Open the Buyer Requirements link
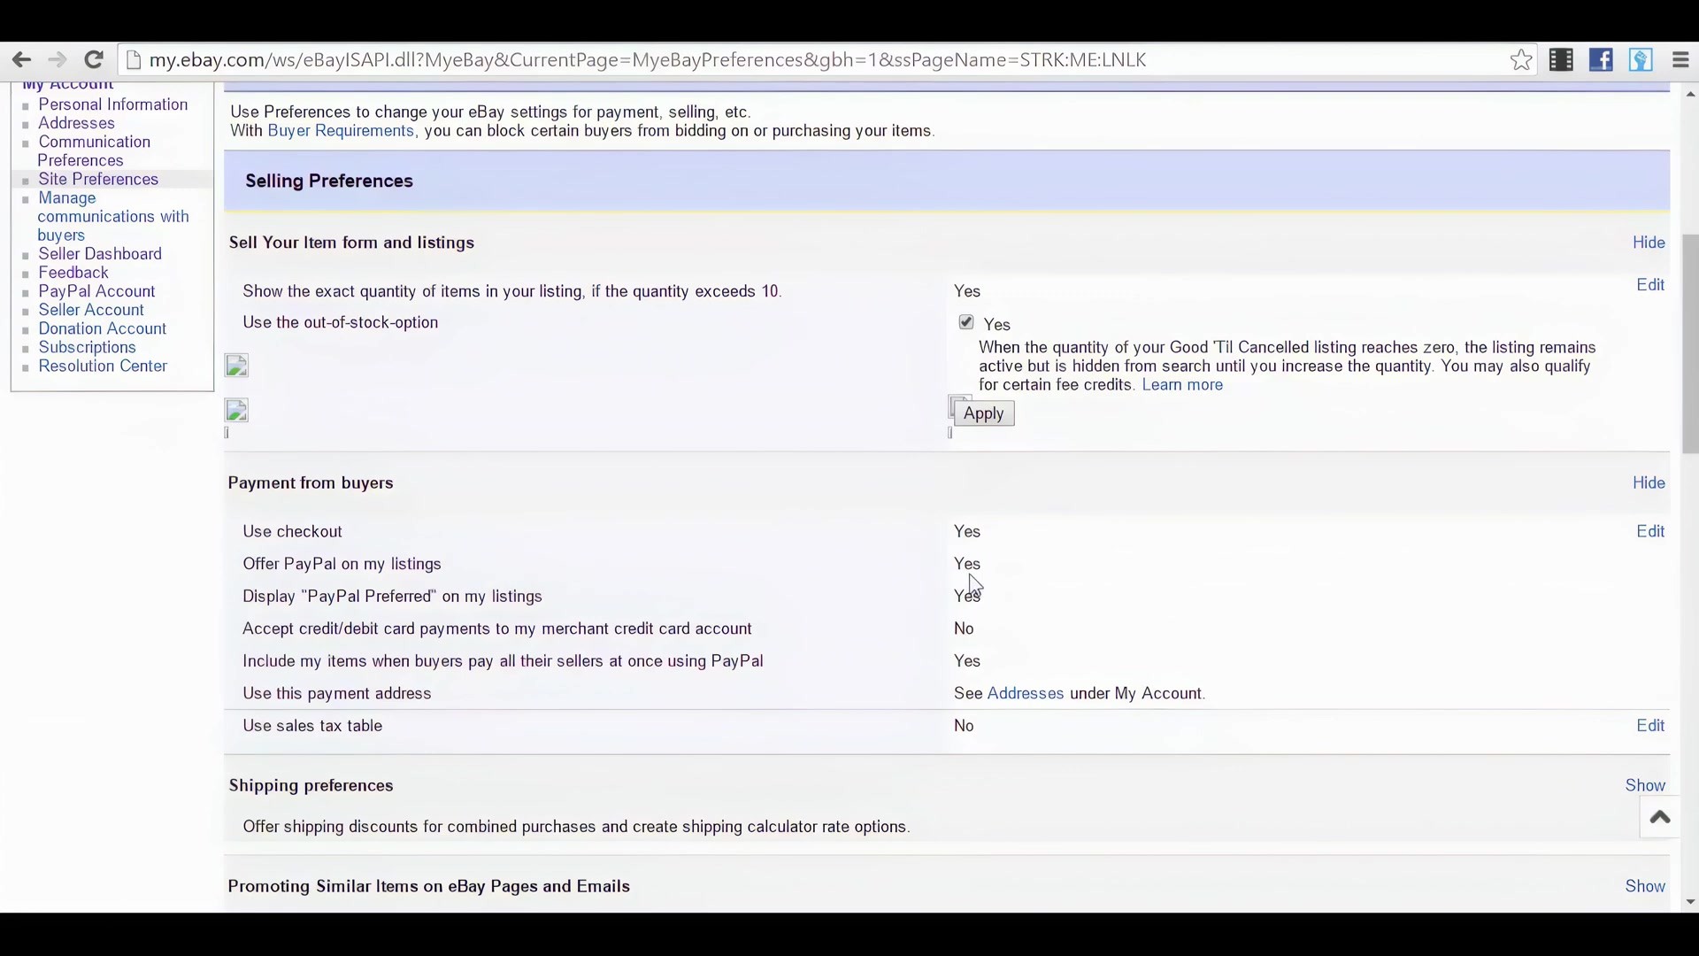 pyautogui.click(x=341, y=131)
